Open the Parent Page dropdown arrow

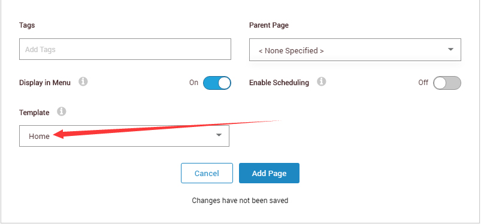(x=450, y=49)
